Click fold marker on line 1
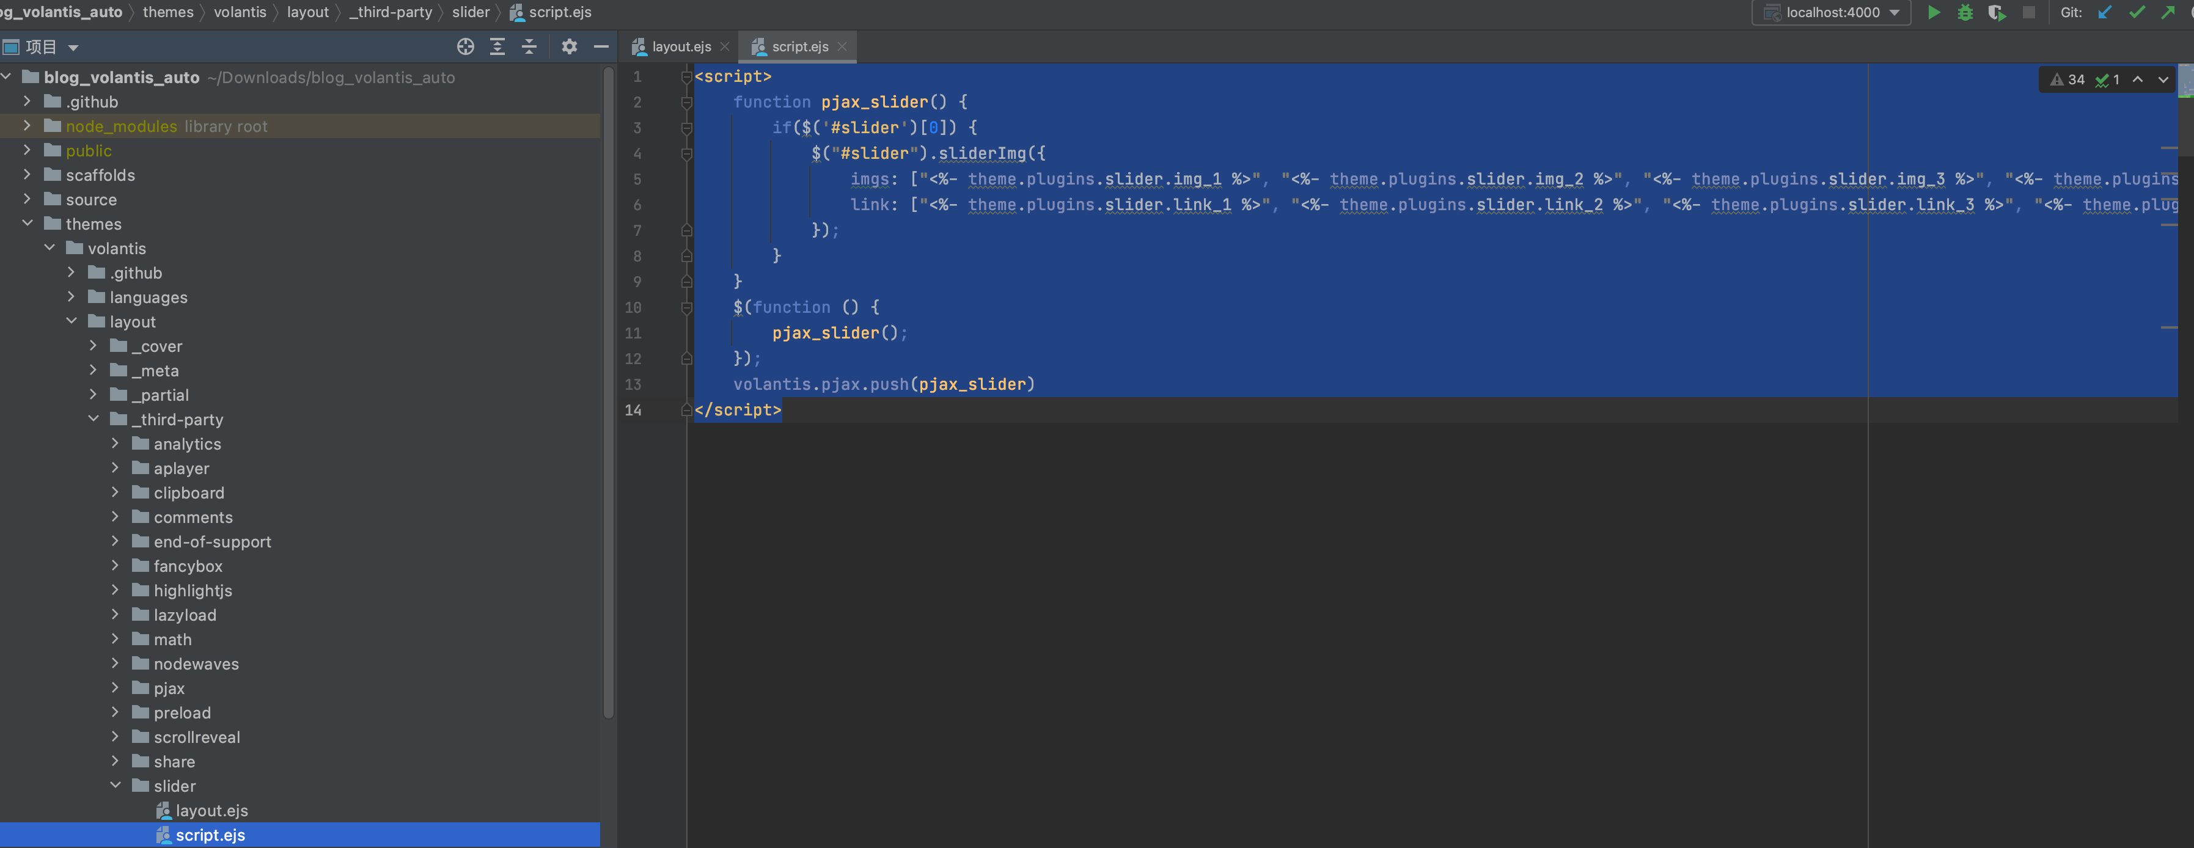Screen dimensions: 2194x848 tap(686, 76)
